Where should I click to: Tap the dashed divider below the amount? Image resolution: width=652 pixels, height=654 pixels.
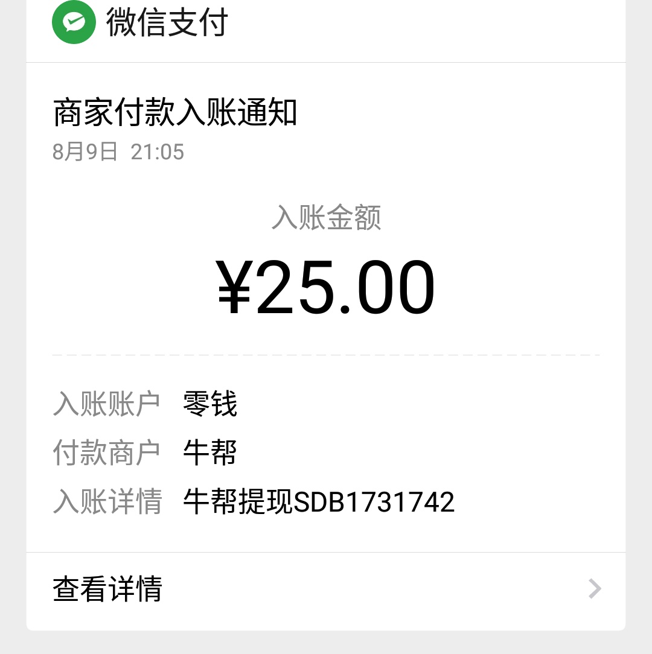click(326, 355)
